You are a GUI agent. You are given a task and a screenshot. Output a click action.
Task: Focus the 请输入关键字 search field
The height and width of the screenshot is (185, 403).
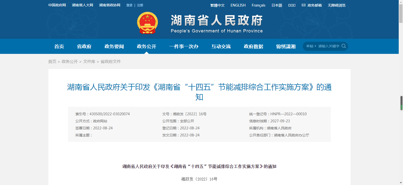click(x=329, y=46)
